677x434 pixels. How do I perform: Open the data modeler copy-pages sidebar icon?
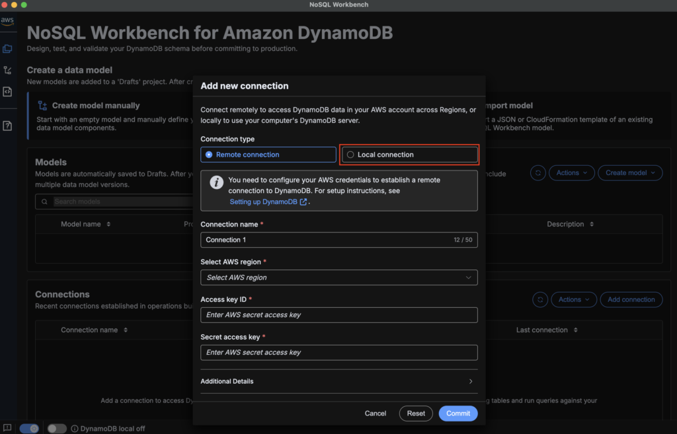[x=7, y=48]
